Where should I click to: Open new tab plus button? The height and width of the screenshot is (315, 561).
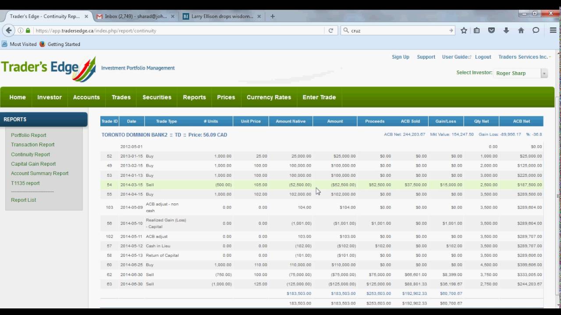[x=273, y=16]
